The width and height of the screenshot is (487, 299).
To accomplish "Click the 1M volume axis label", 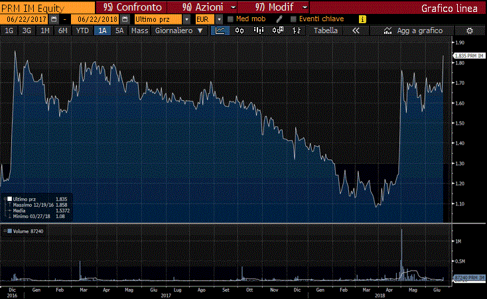I will point(458,241).
